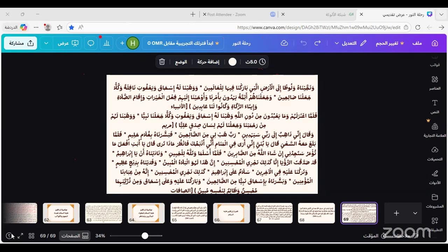Image resolution: width=448 pixels, height=252 pixels.
Task: Open العناصر elements sidebar panel
Action: (x=435, y=83)
